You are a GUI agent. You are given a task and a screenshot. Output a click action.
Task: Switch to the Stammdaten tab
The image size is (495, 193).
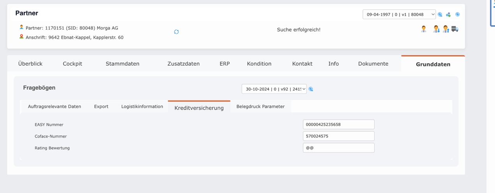[122, 64]
